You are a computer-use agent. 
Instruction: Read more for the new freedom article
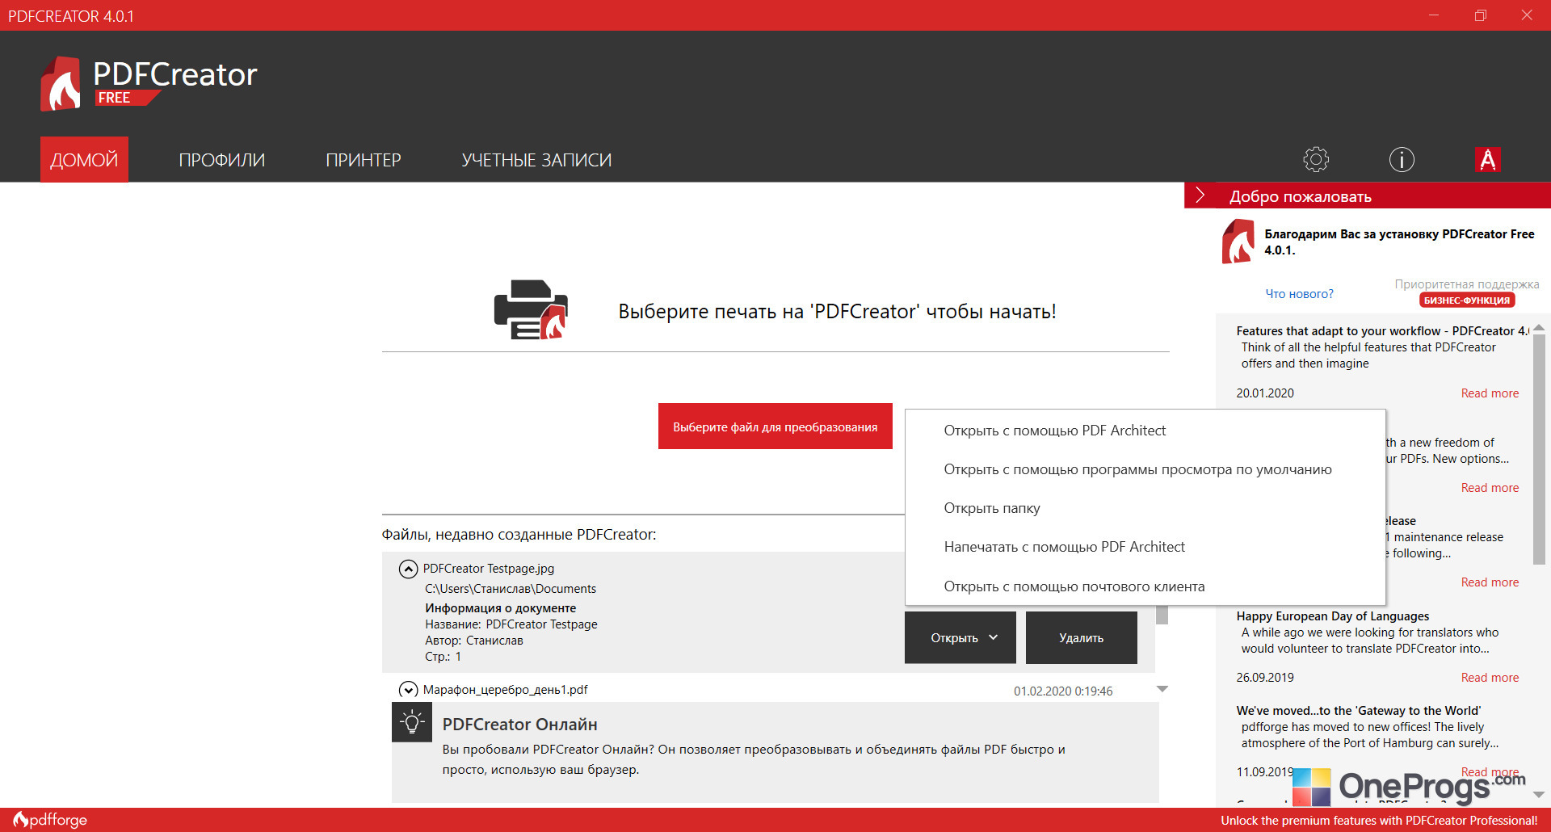pos(1490,488)
